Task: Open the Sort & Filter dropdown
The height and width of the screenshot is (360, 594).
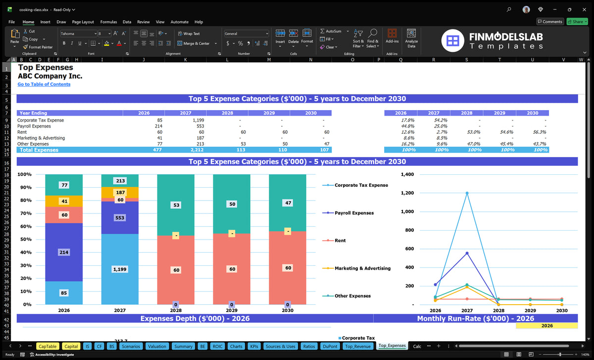Action: [x=358, y=39]
